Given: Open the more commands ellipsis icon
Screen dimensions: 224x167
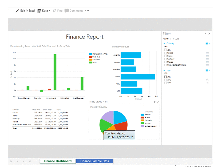Looking at the screenshot, I should (x=87, y=11).
